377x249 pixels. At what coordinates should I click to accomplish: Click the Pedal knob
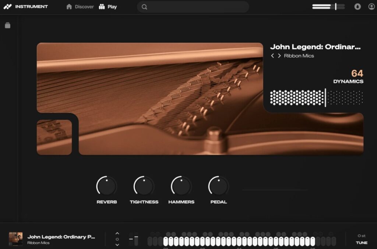[219, 186]
